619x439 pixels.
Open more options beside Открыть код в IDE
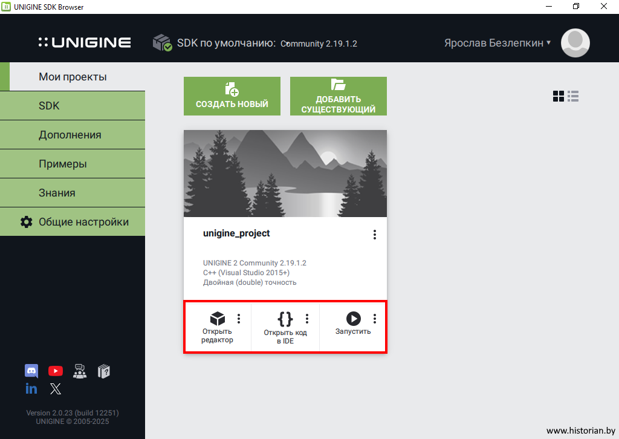307,319
